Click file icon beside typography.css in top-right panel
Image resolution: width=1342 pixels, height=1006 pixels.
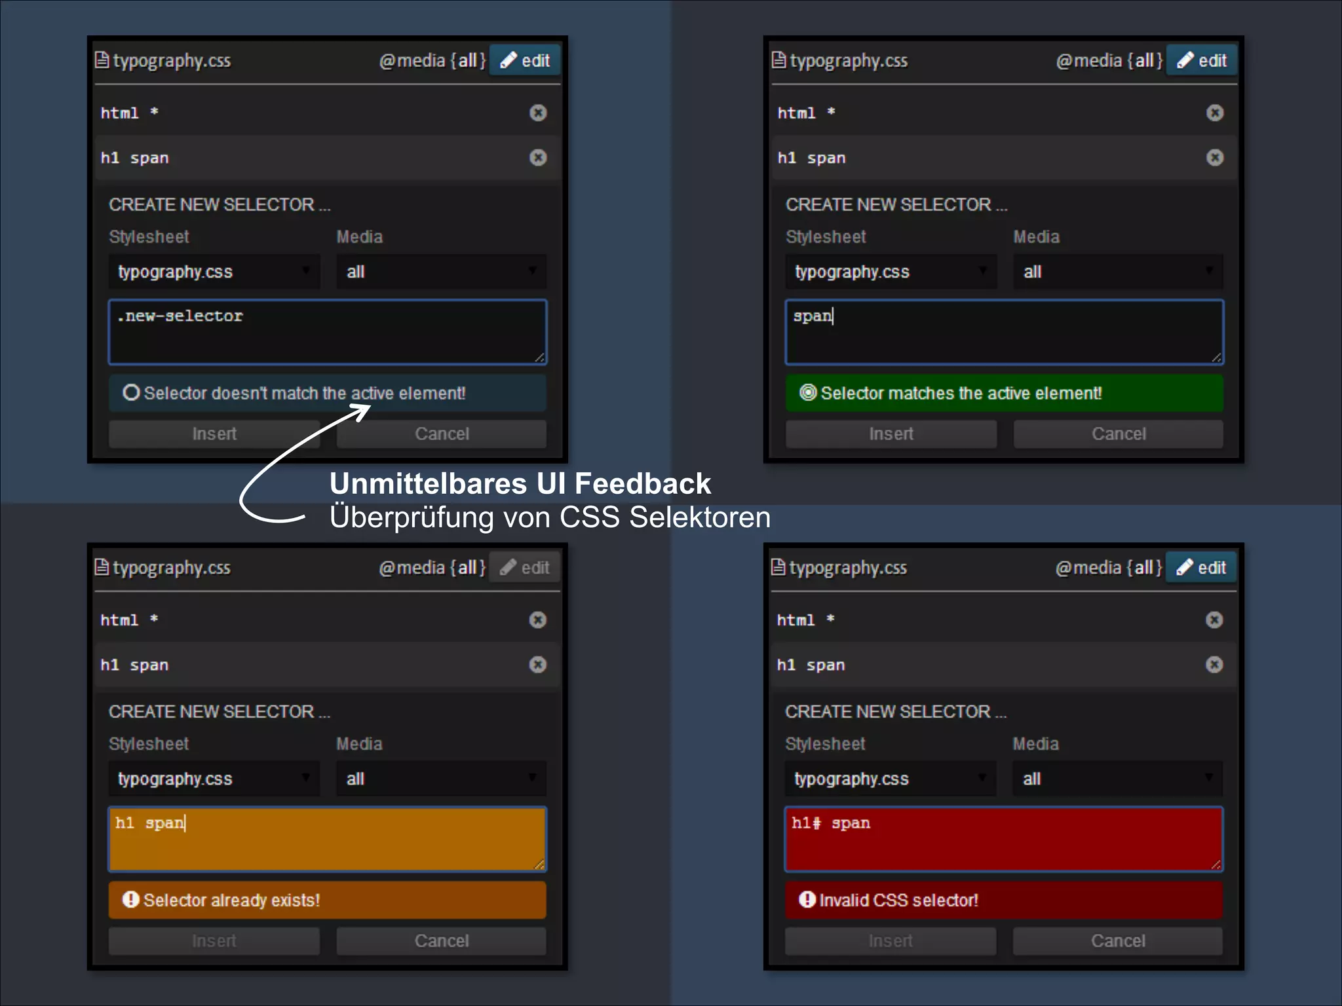click(778, 60)
